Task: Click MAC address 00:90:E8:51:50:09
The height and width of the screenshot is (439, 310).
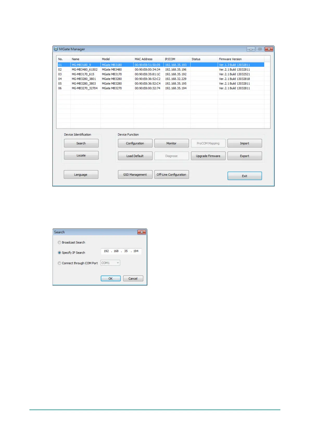Action: pos(147,65)
